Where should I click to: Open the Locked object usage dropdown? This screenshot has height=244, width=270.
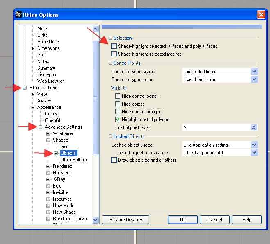[254, 145]
